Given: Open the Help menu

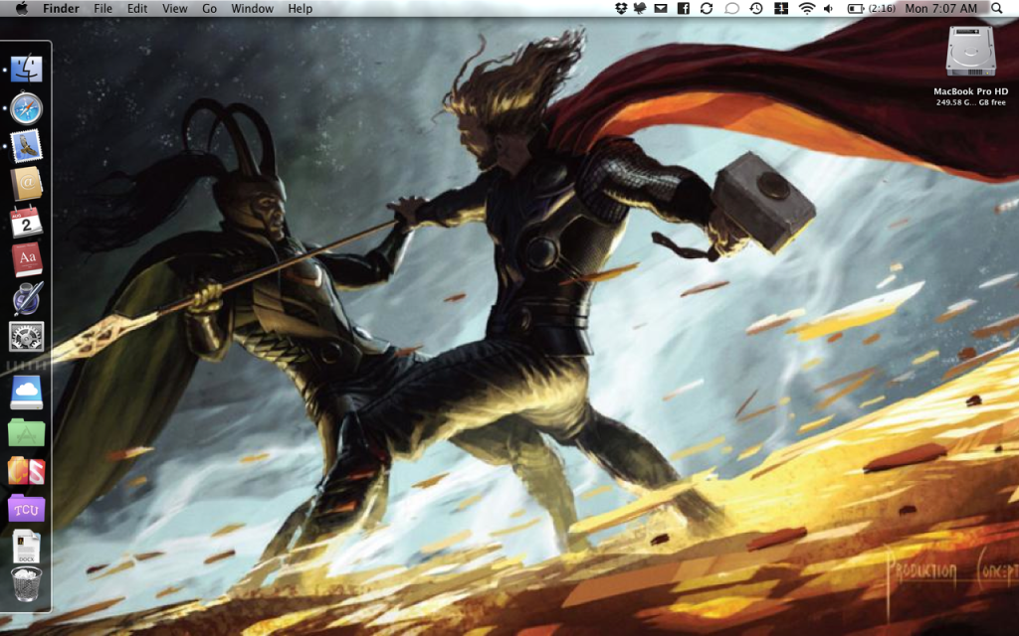Looking at the screenshot, I should pos(301,8).
